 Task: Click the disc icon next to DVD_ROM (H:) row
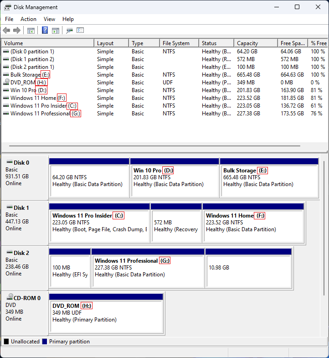click(6, 82)
